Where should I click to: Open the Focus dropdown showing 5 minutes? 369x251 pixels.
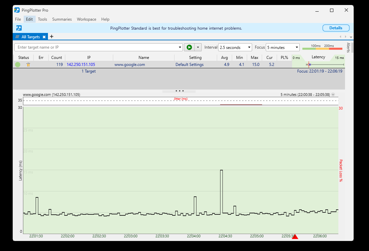click(283, 47)
